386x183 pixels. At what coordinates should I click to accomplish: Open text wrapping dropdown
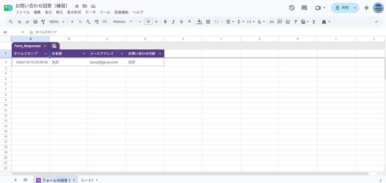coord(251,22)
